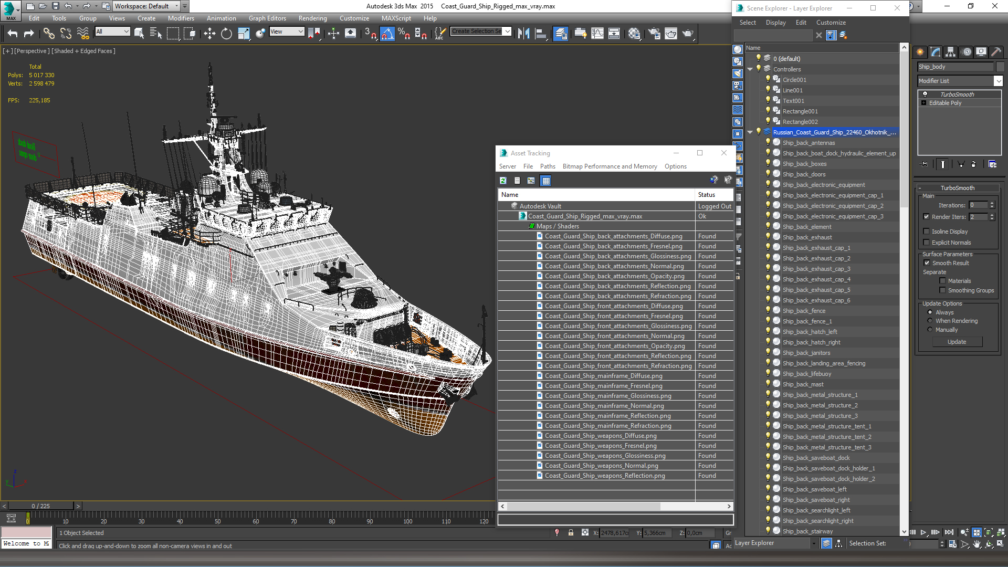Click the Unlink Selection tool
Image resolution: width=1008 pixels, height=567 pixels.
[x=66, y=34]
